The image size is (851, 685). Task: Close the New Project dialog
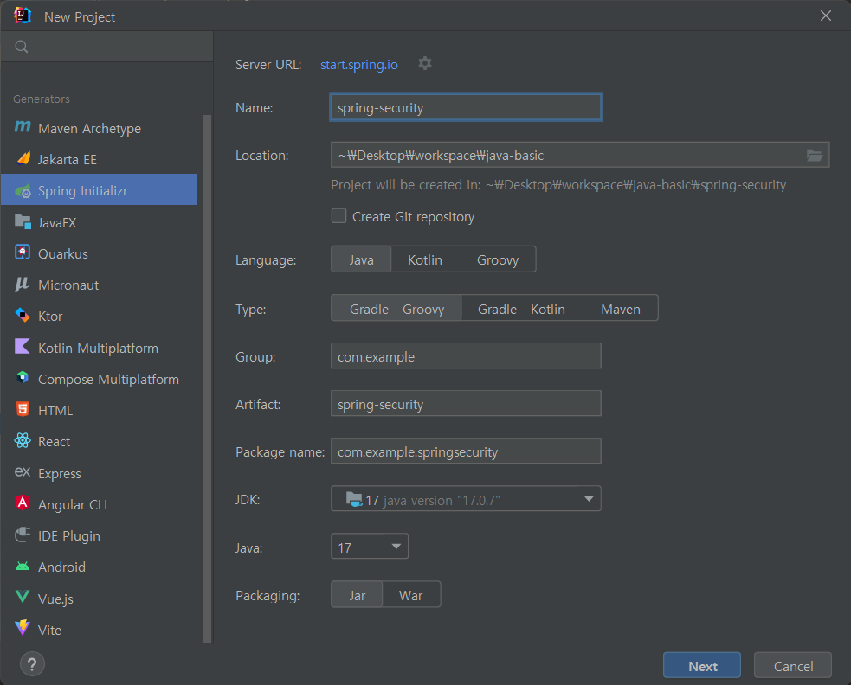tap(826, 16)
